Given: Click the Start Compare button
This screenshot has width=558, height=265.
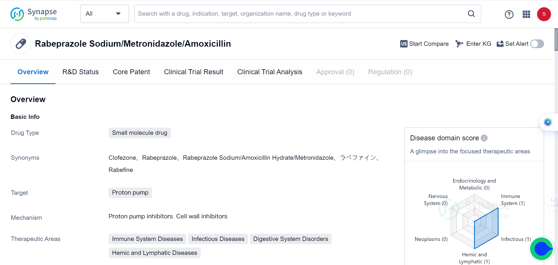Looking at the screenshot, I should click(x=424, y=44).
